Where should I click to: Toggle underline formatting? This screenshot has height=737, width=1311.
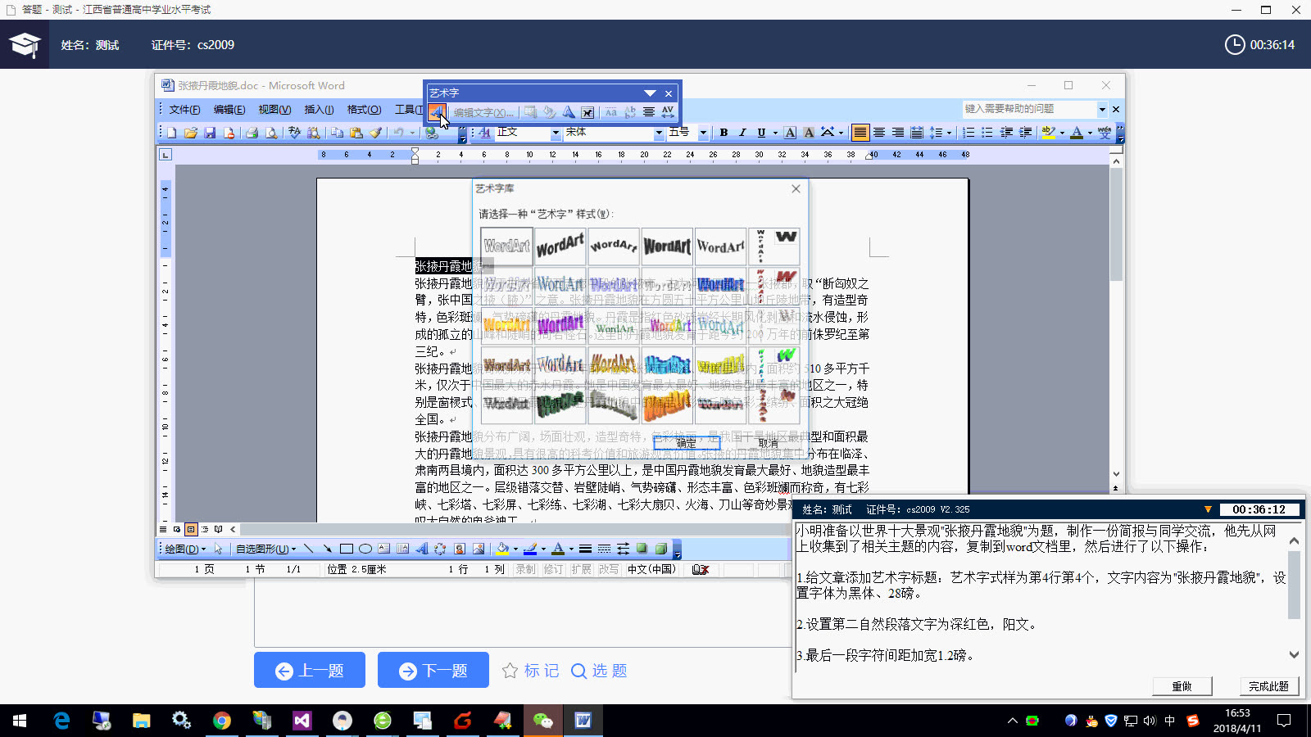point(760,132)
